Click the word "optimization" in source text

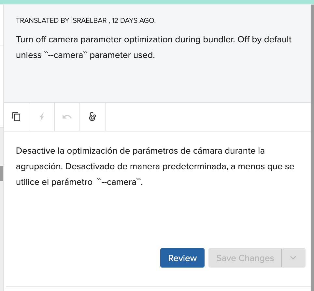click(x=145, y=40)
